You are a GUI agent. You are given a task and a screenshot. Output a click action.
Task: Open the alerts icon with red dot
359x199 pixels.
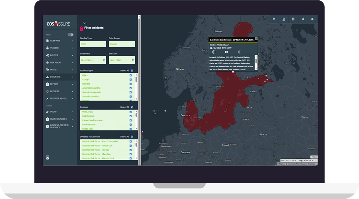(x=293, y=19)
